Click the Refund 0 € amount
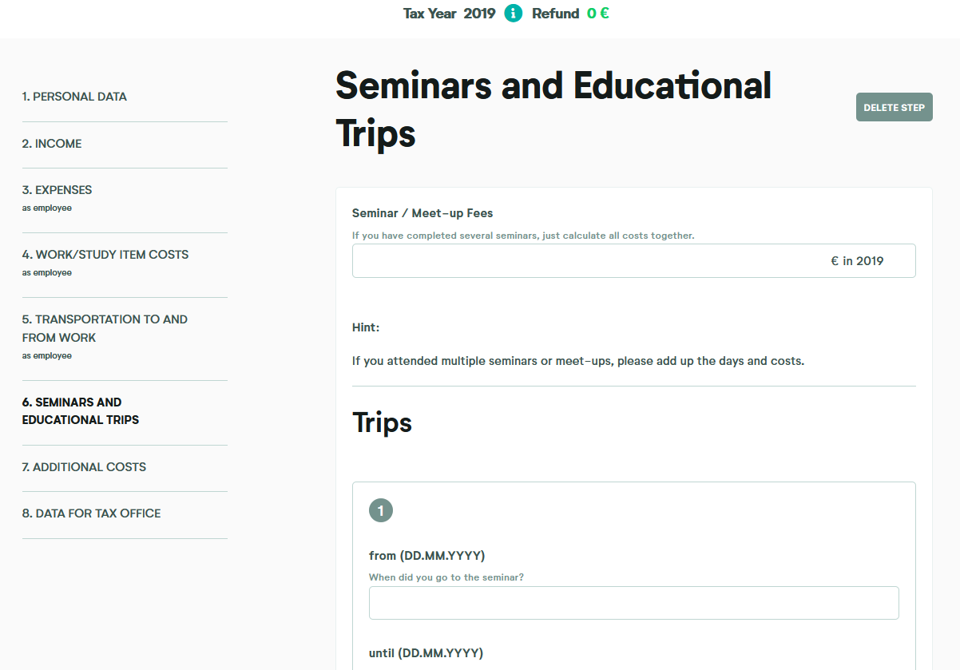The width and height of the screenshot is (960, 670). tap(597, 14)
